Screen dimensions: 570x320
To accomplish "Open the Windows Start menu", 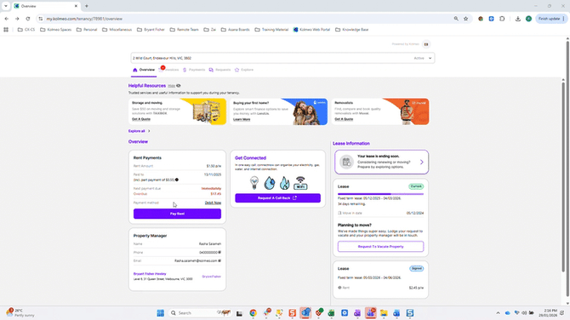I will 160,313.
